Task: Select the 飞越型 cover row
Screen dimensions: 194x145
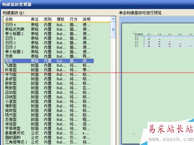Action: pos(49,65)
